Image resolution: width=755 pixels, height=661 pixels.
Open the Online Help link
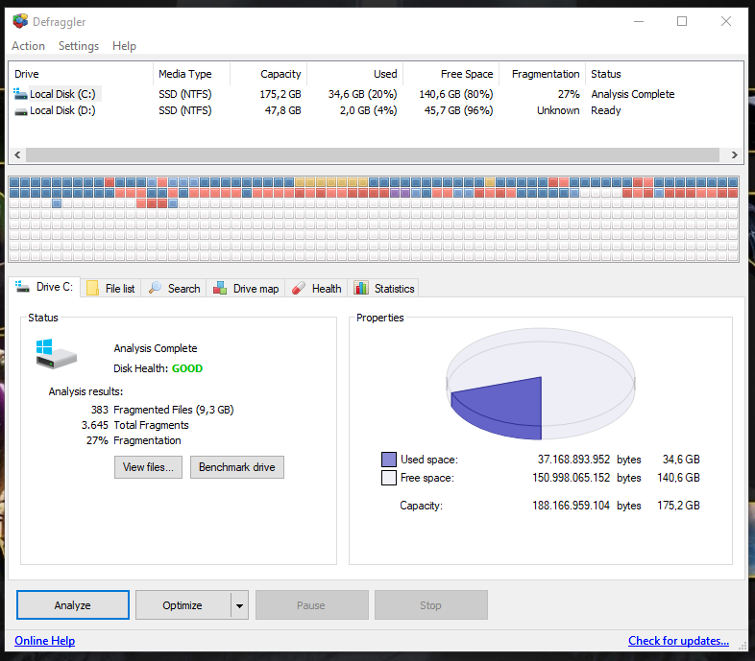45,641
